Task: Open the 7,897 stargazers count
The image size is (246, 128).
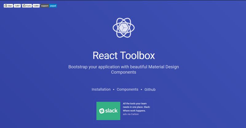Action: [17, 6]
